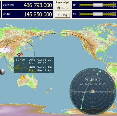Click the arrow icon on Freq button

58,15
